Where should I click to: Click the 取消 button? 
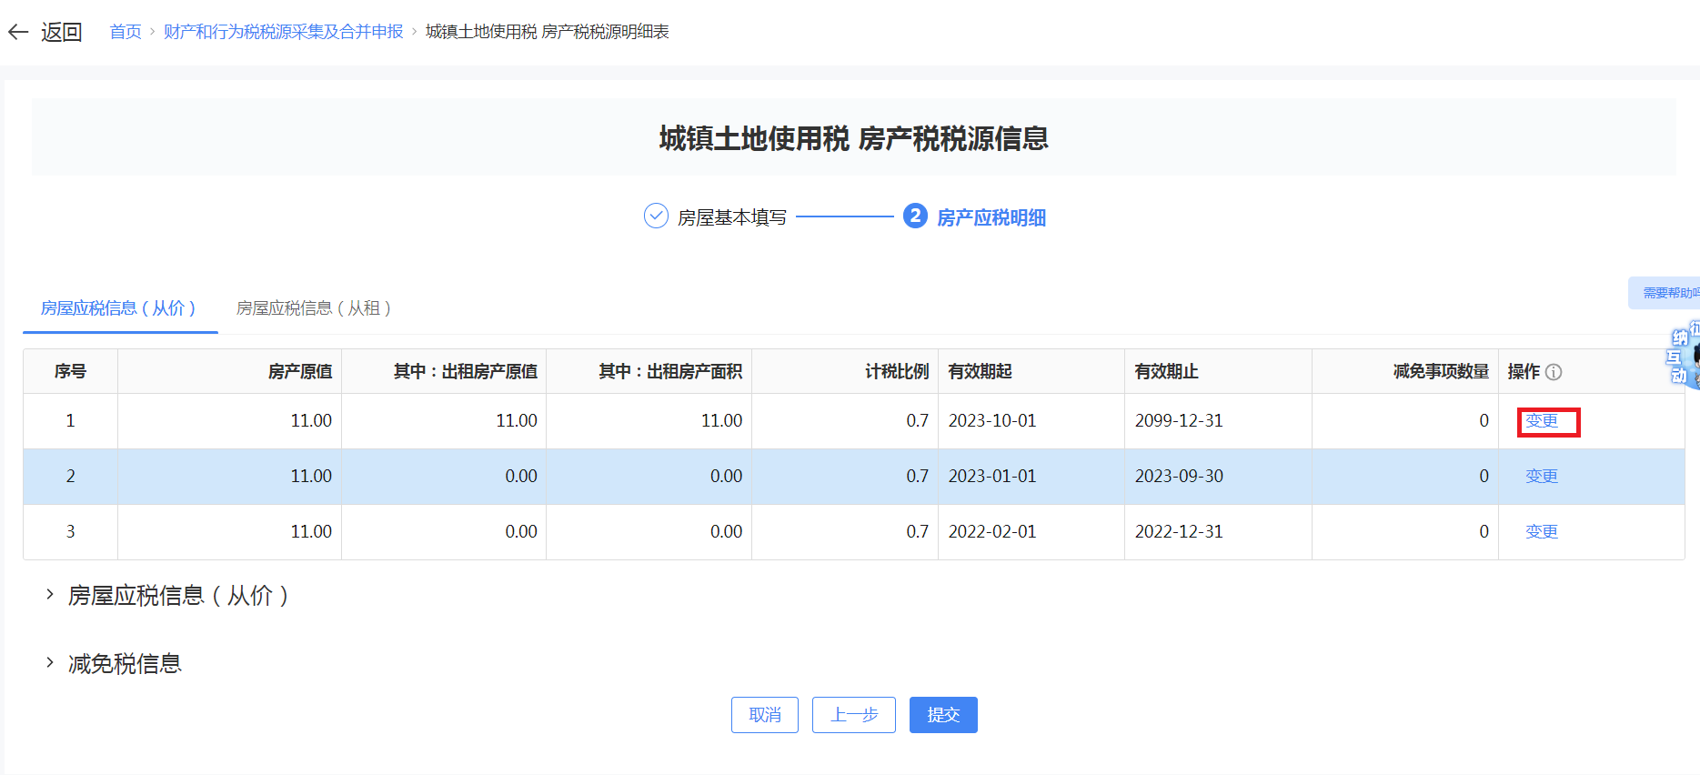click(765, 715)
